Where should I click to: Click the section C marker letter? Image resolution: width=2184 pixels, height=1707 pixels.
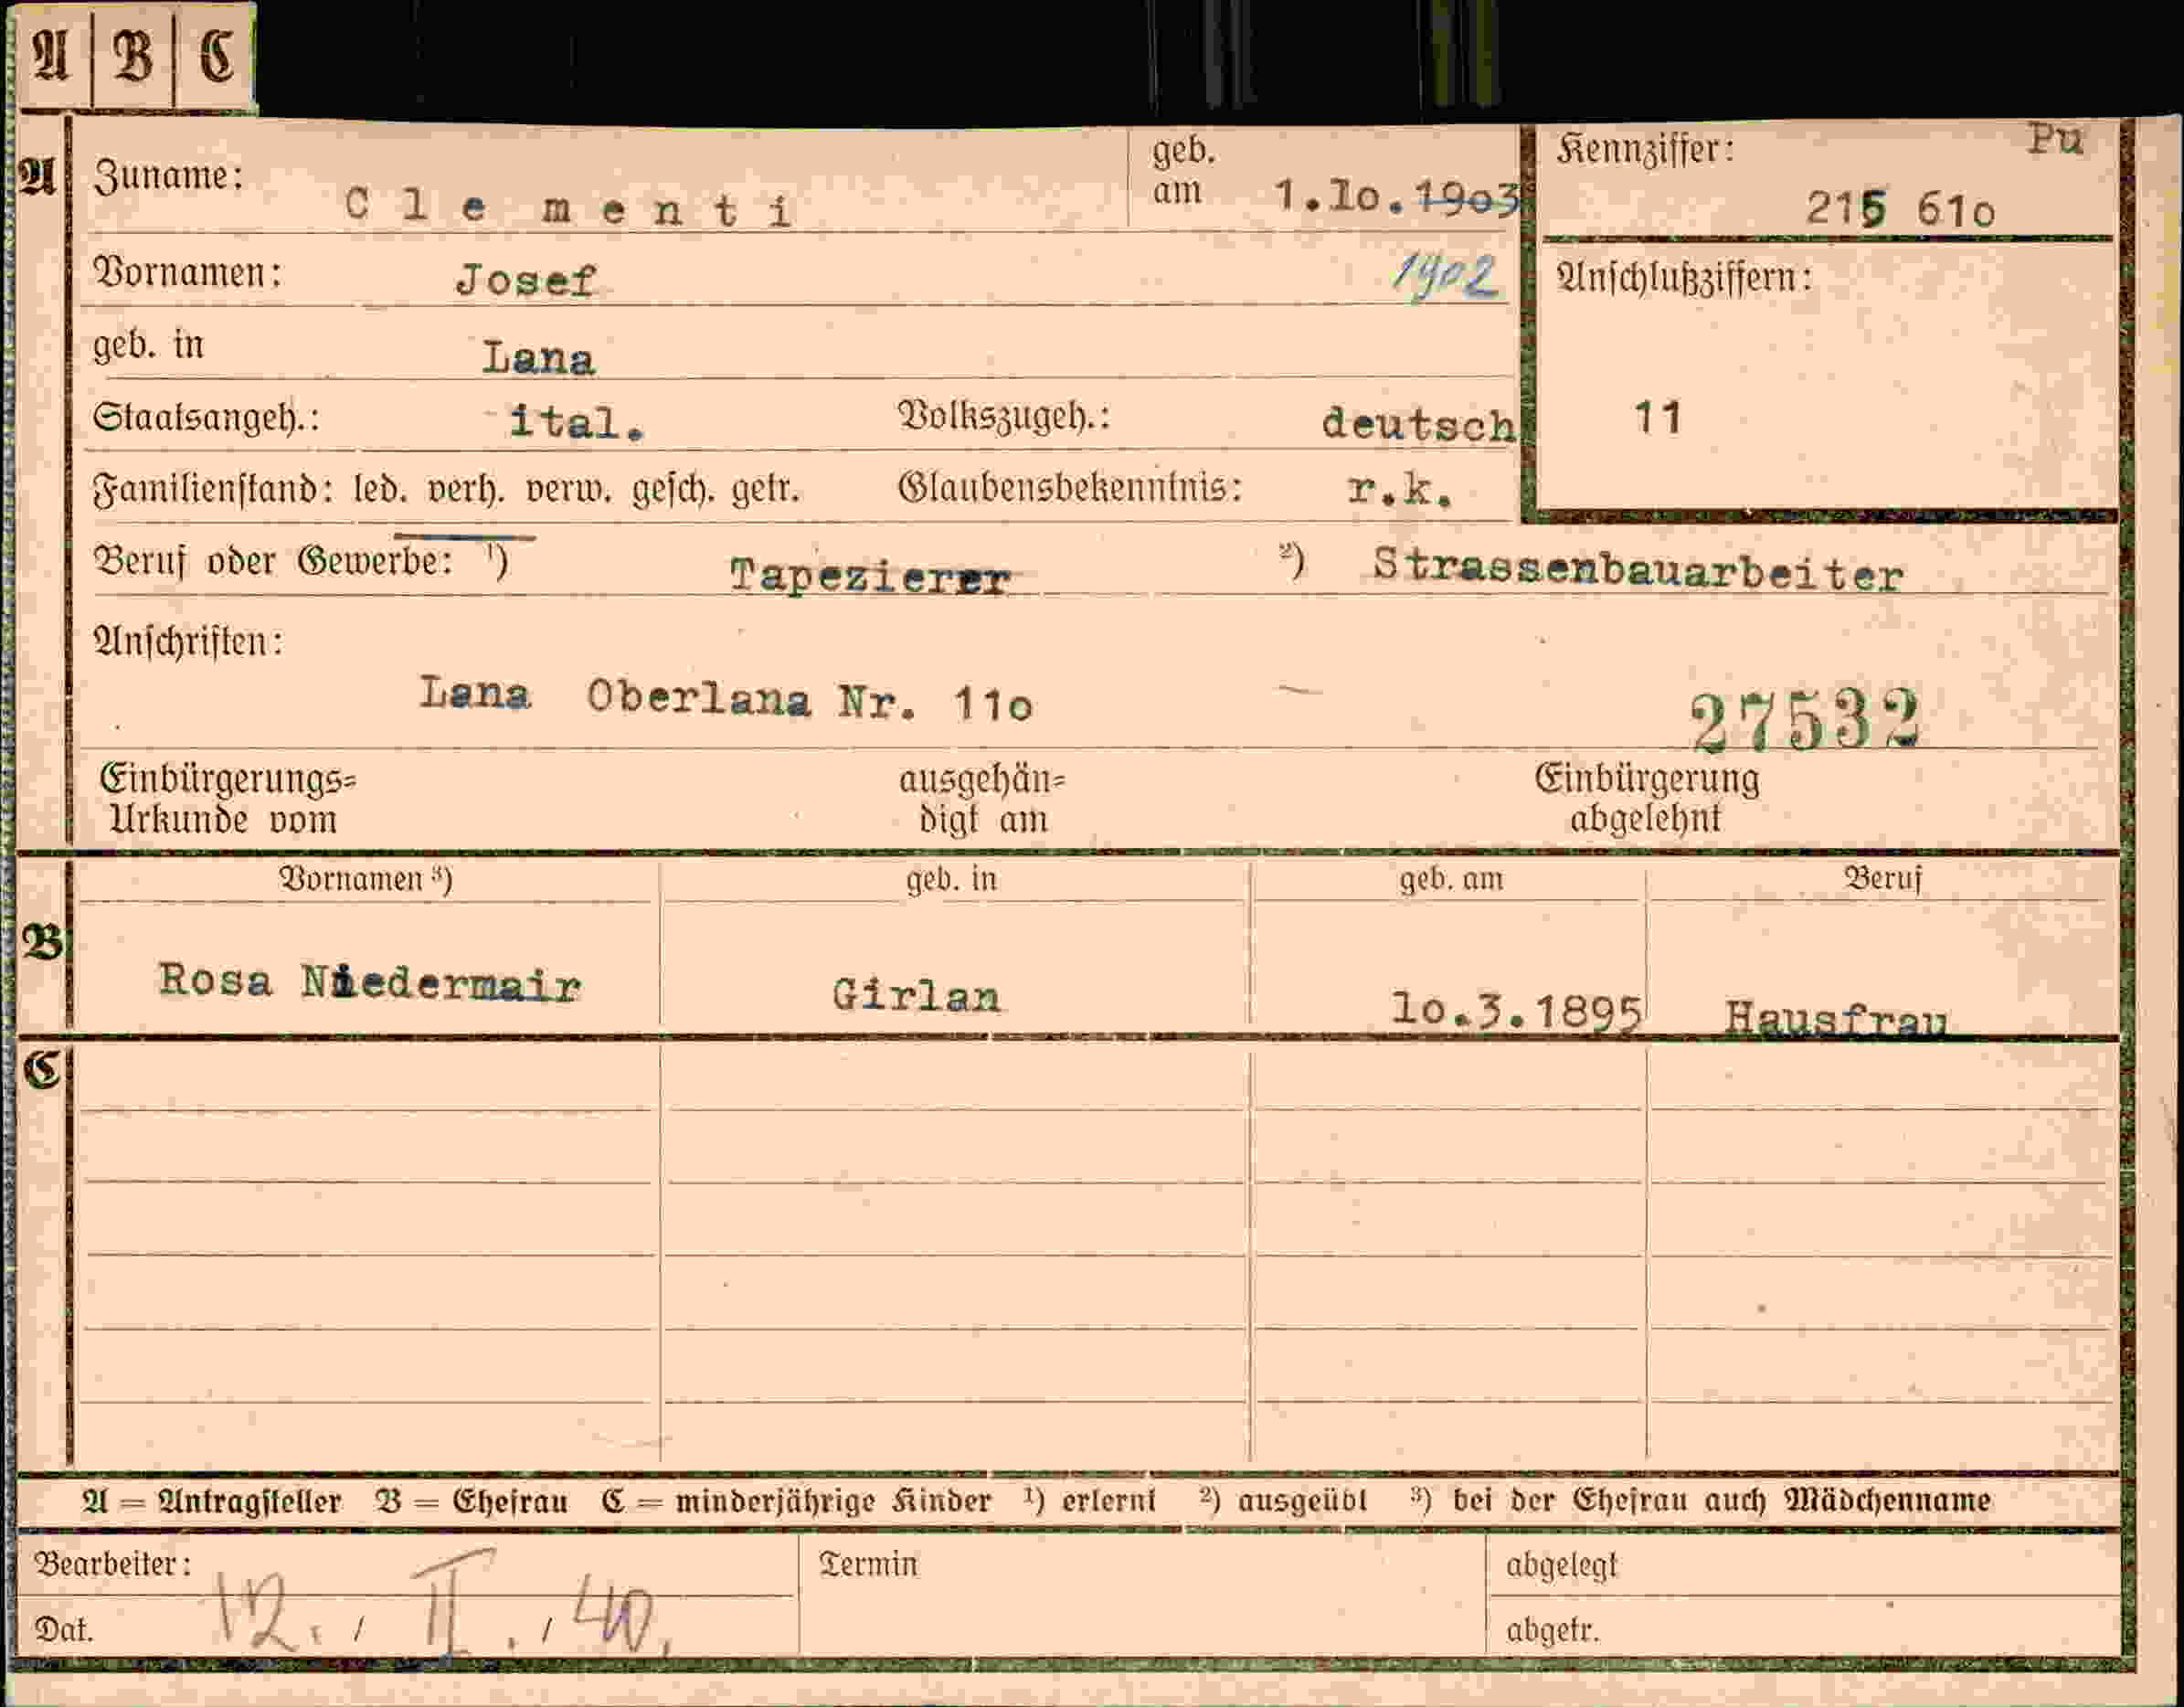[43, 1069]
